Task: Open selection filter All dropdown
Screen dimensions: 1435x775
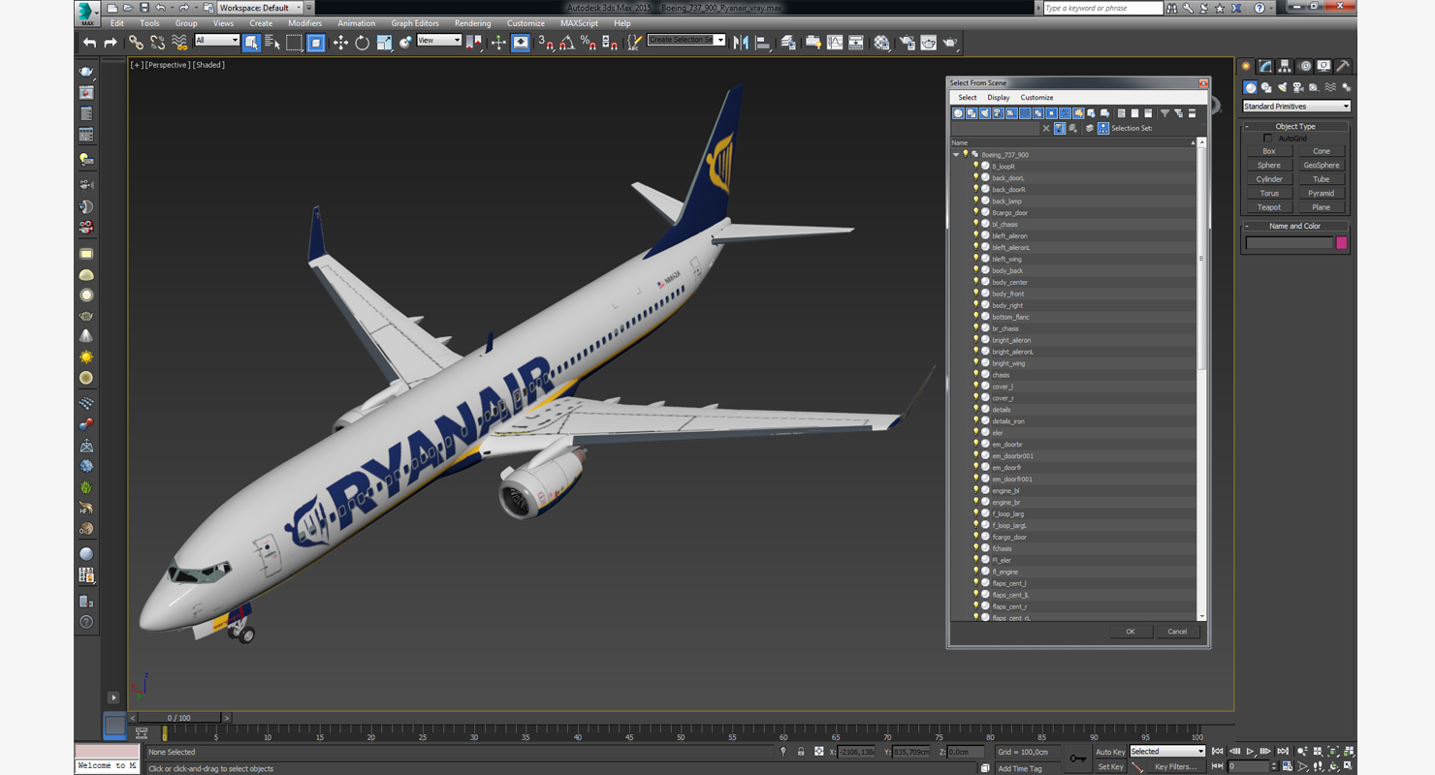Action: [216, 41]
